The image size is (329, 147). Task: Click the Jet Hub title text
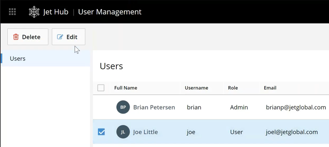point(56,12)
